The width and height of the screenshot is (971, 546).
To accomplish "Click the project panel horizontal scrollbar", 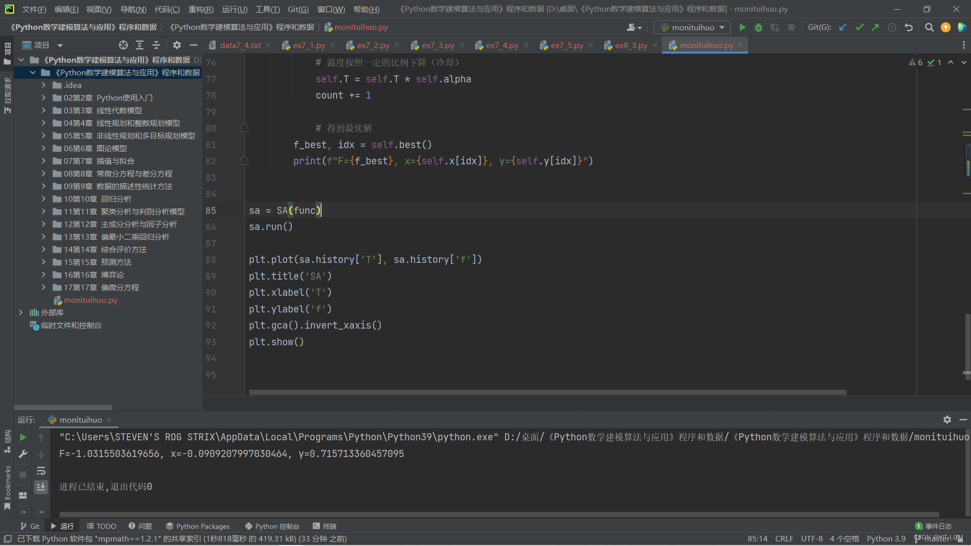I will 63,407.
